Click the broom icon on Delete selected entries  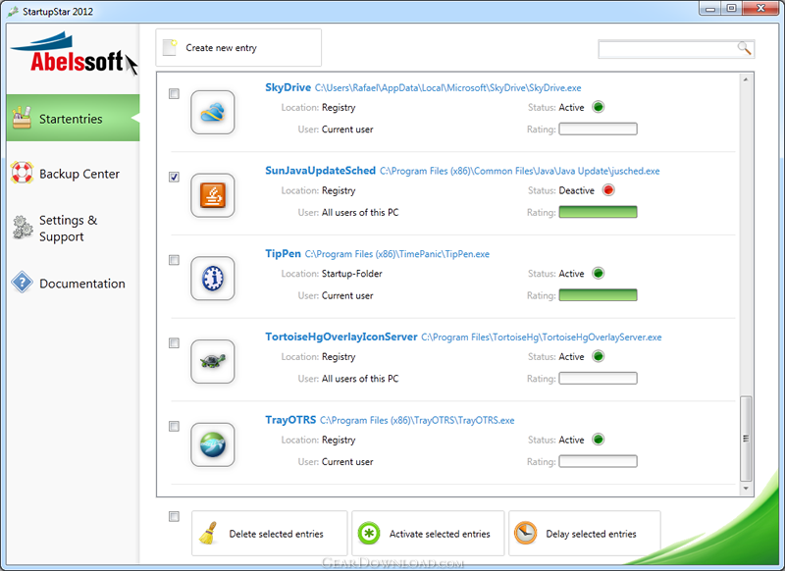point(208,533)
